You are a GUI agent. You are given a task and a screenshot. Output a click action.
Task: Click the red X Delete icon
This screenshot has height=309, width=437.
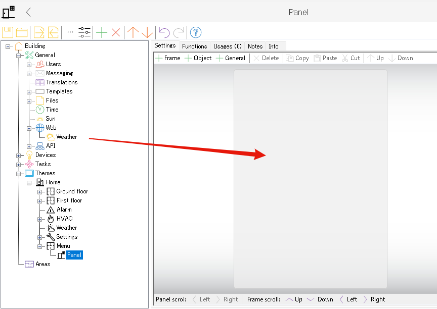[x=116, y=32]
